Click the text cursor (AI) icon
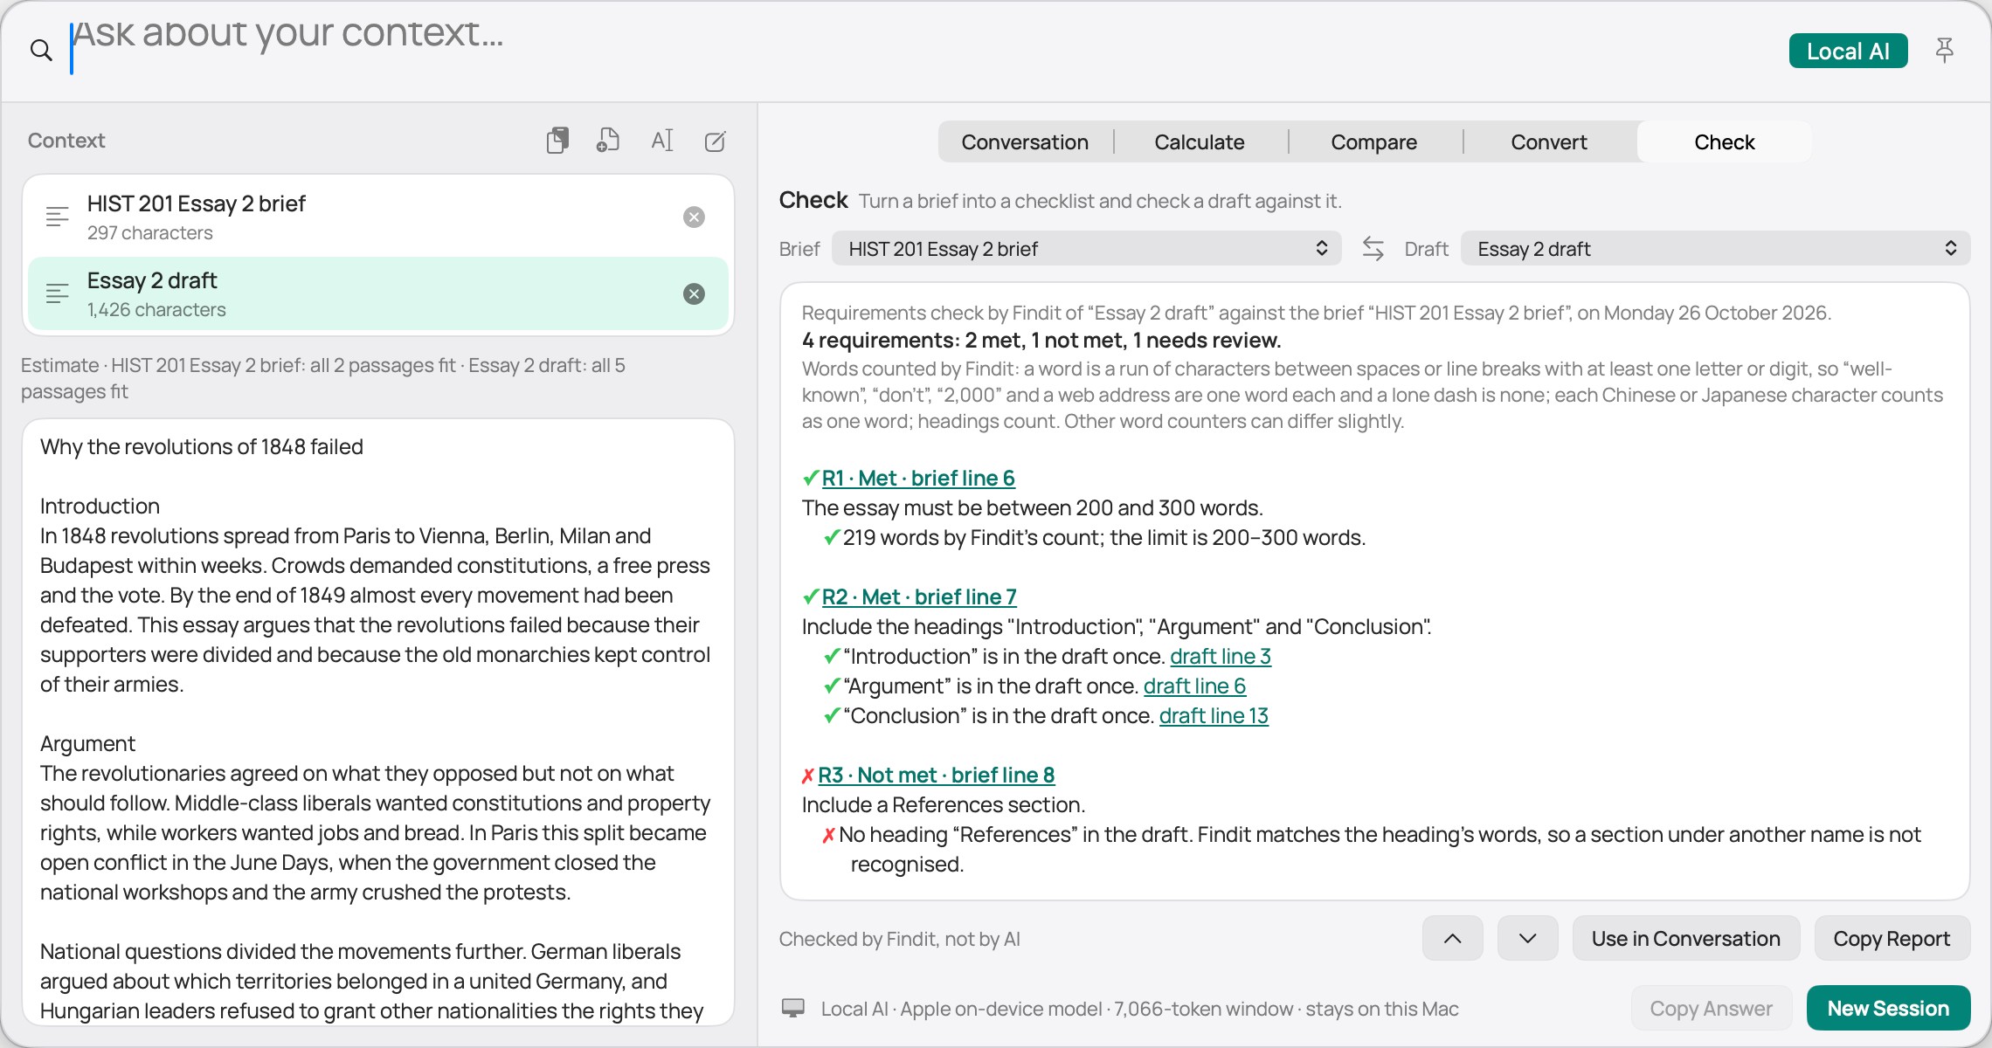The width and height of the screenshot is (1992, 1048). click(x=662, y=141)
